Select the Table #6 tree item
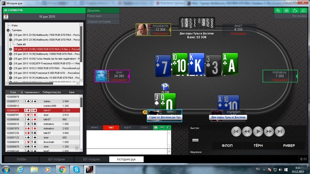Viewport: 310px width, 174px height. 21,45
